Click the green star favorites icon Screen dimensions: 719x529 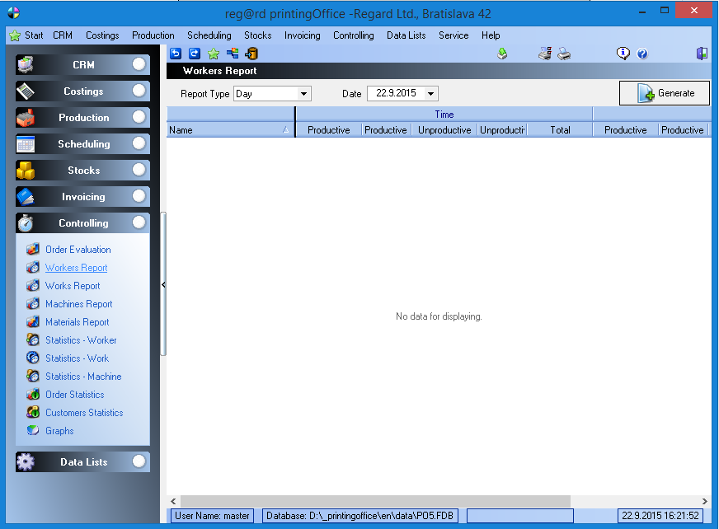coord(214,54)
